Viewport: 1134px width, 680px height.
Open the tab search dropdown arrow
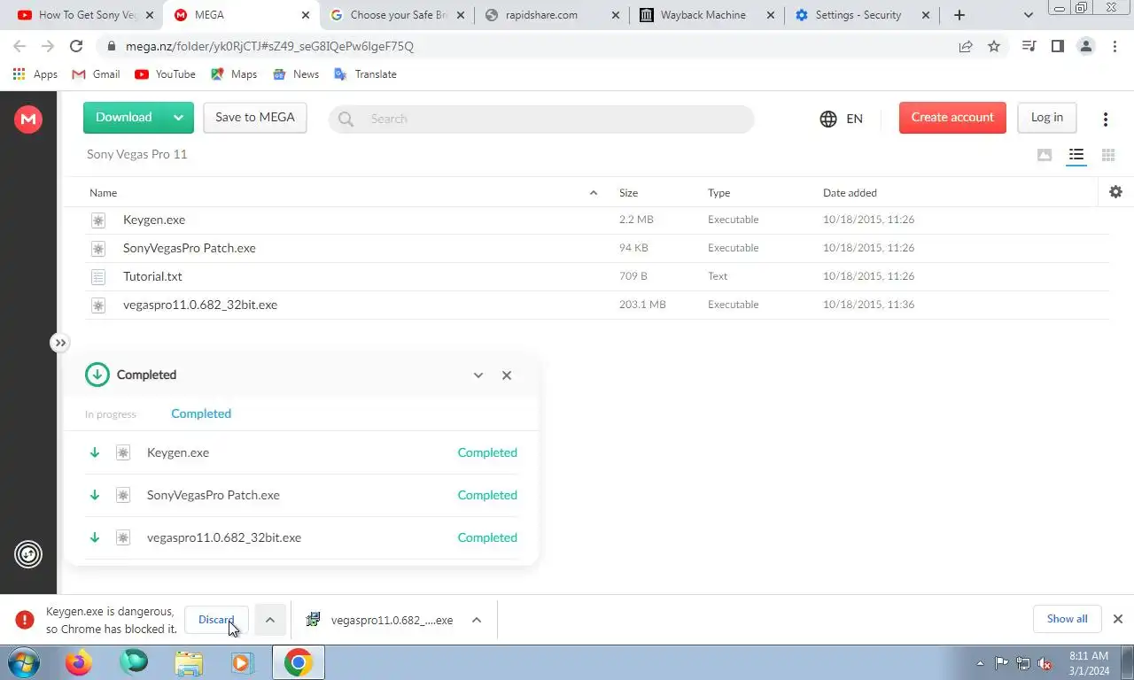point(1029,15)
